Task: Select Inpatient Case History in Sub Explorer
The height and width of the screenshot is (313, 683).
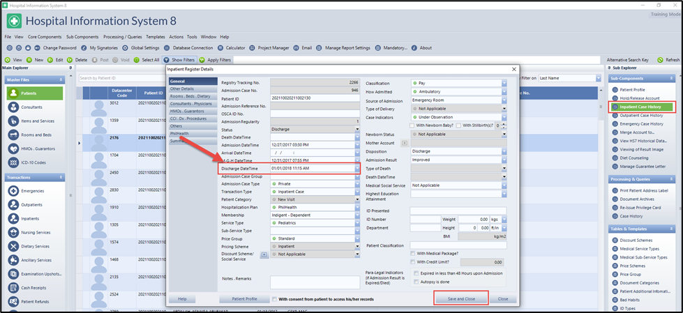Action: (641, 107)
